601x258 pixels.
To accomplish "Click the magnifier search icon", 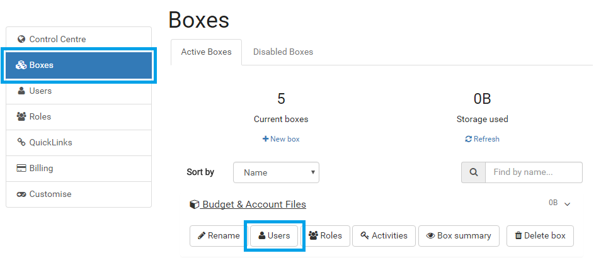I will (x=473, y=172).
